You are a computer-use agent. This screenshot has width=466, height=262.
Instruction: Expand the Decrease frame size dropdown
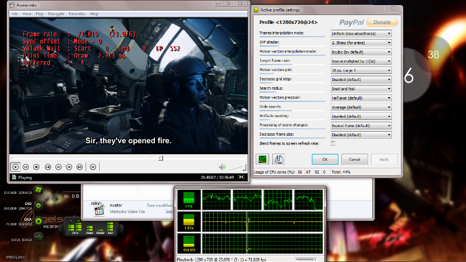pos(361,135)
